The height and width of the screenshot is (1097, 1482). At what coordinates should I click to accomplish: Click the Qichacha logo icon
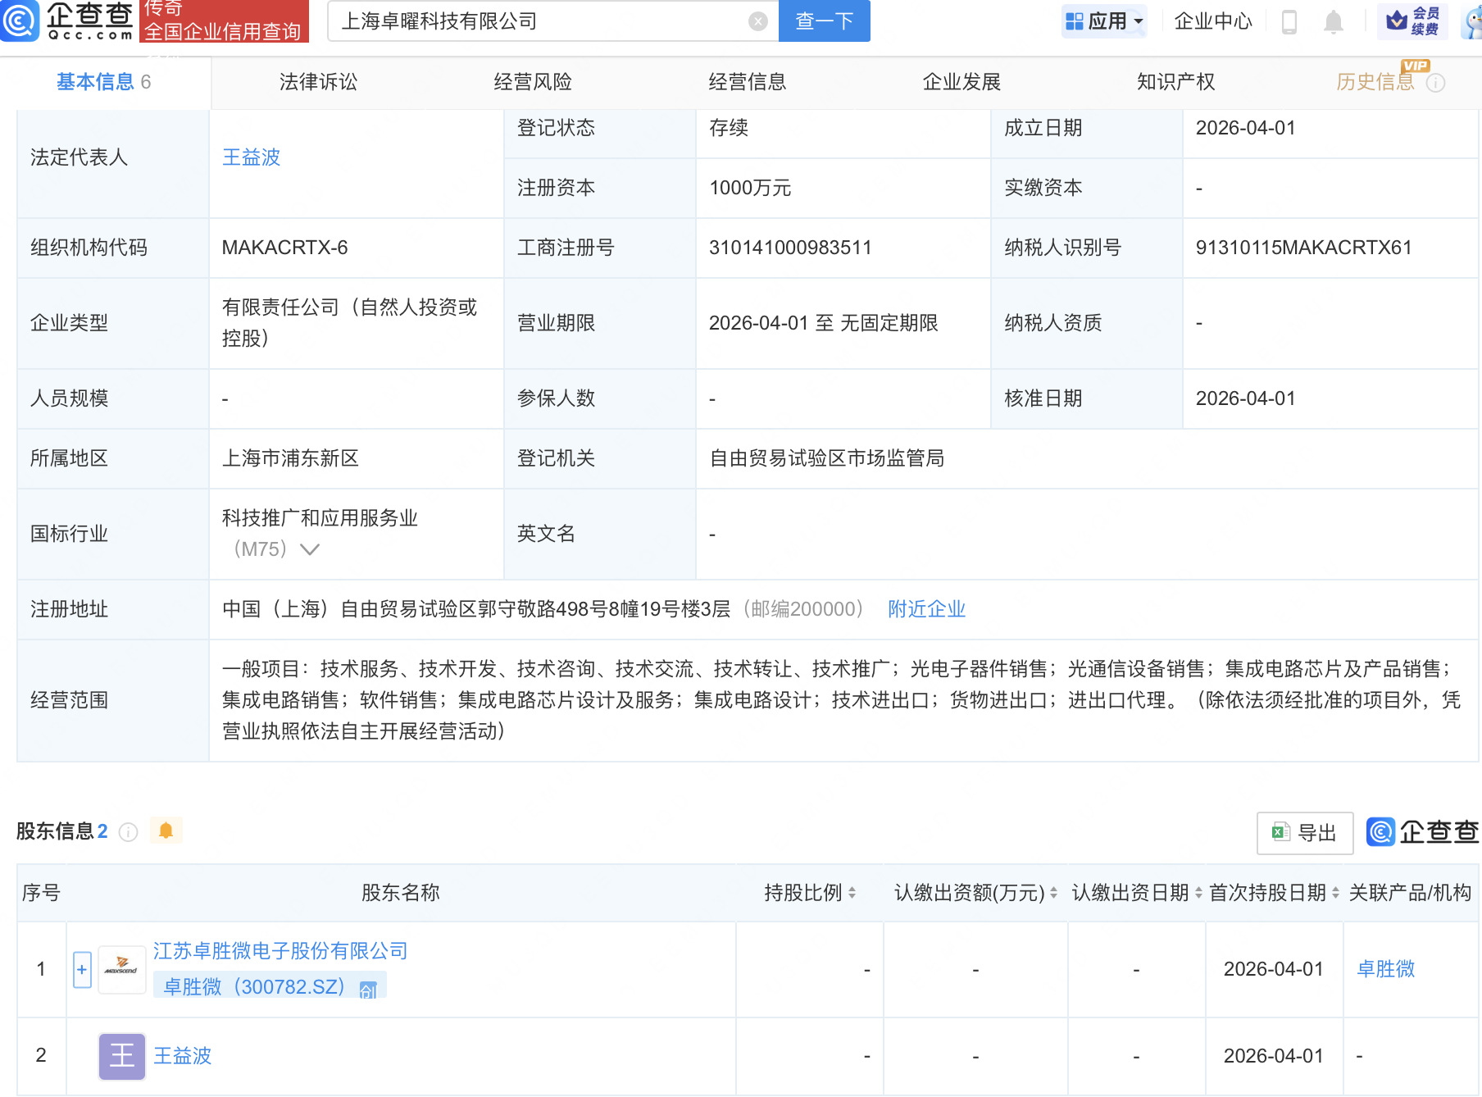click(x=20, y=20)
